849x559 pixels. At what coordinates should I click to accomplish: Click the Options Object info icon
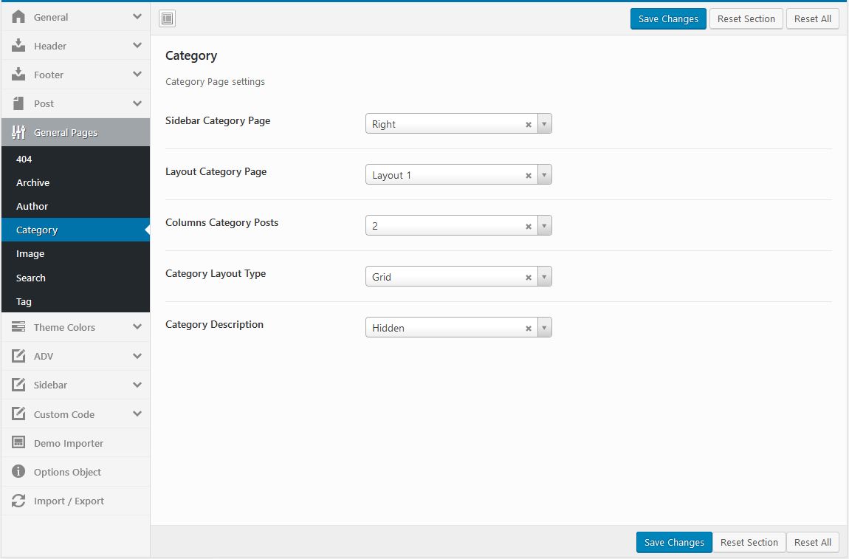(x=19, y=472)
